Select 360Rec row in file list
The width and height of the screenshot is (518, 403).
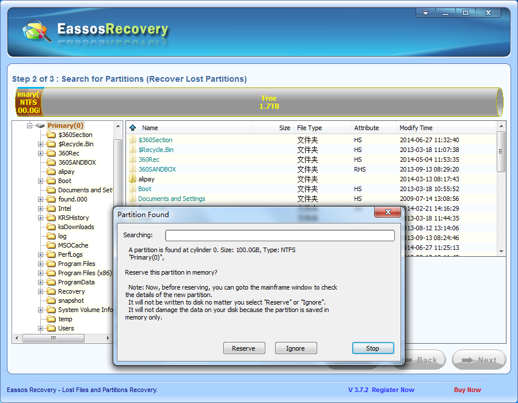[311, 159]
